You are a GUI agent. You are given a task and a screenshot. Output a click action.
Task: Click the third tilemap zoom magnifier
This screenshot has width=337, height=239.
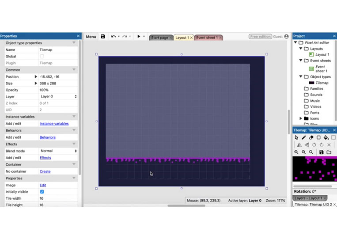tap(311, 152)
